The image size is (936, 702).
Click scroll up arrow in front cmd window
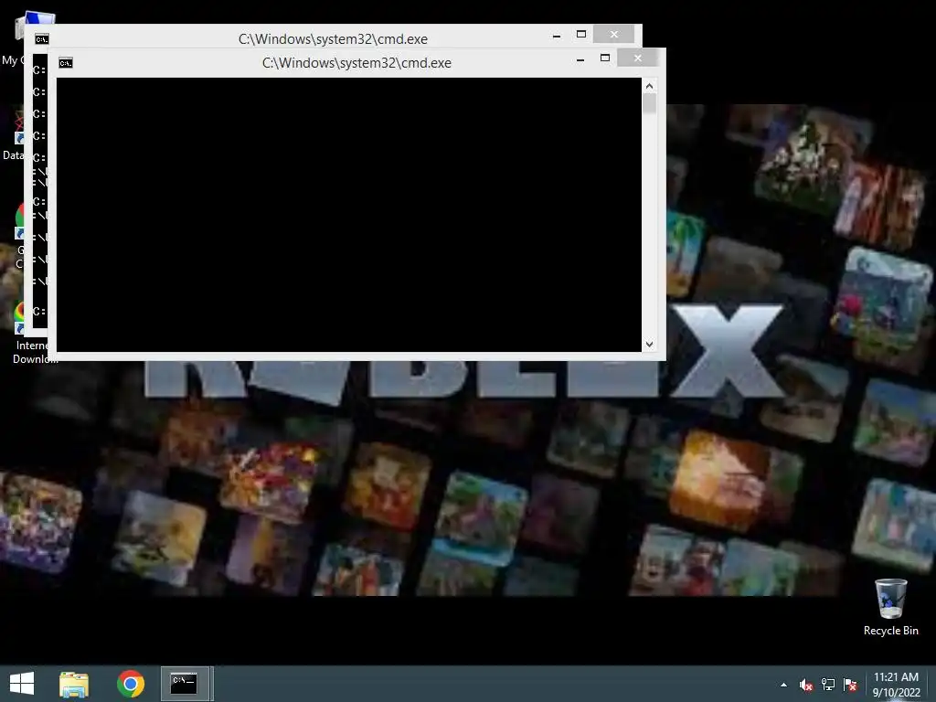click(x=650, y=86)
